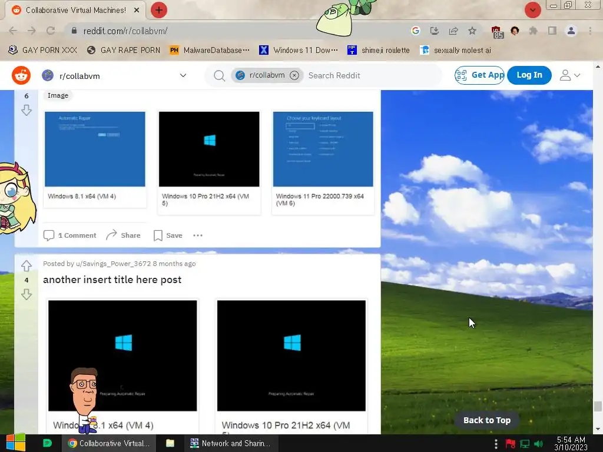This screenshot has height=452, width=603.
Task: Open the Extensions puzzle piece menu
Action: pos(533,31)
